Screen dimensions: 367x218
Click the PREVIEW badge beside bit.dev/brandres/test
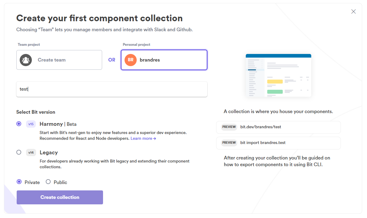(x=229, y=127)
